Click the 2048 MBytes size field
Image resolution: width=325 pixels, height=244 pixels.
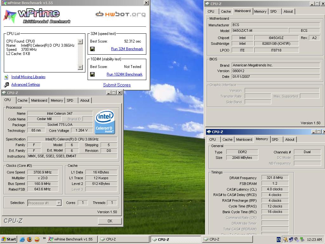coord(242,158)
